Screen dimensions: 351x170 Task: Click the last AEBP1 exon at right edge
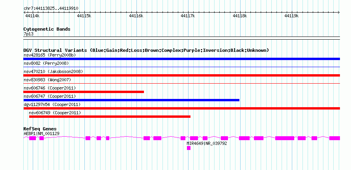click(x=335, y=138)
